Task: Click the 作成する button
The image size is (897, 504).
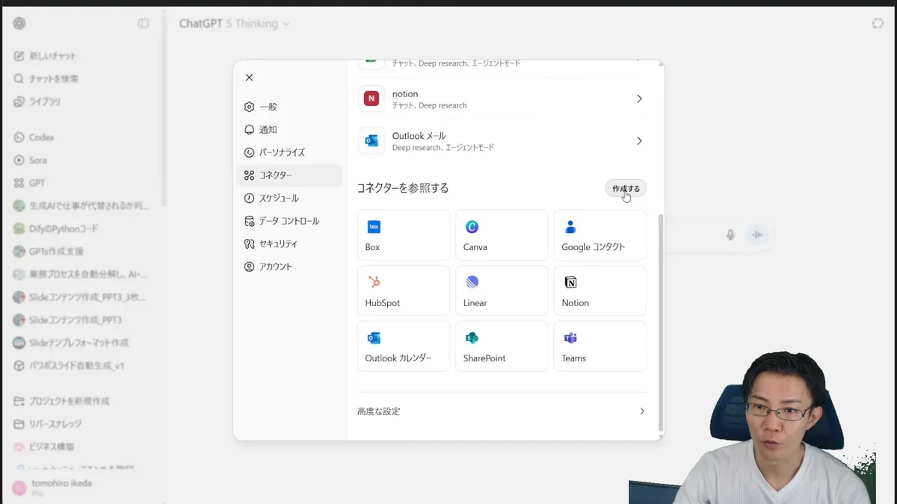Action: point(626,189)
